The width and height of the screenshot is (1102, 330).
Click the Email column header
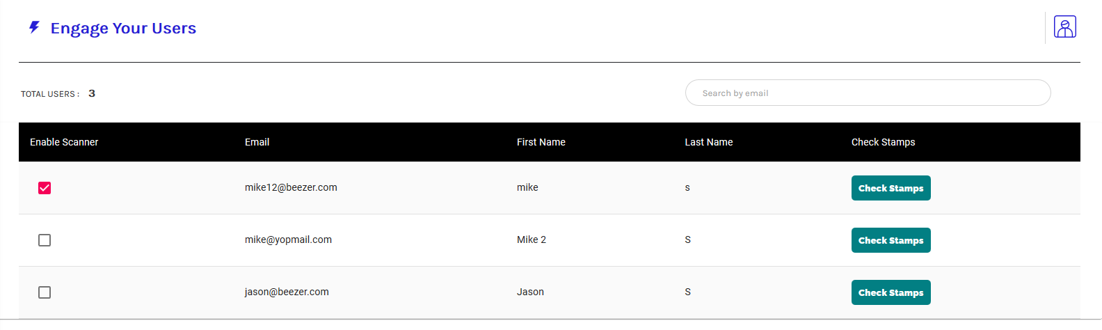coord(257,142)
